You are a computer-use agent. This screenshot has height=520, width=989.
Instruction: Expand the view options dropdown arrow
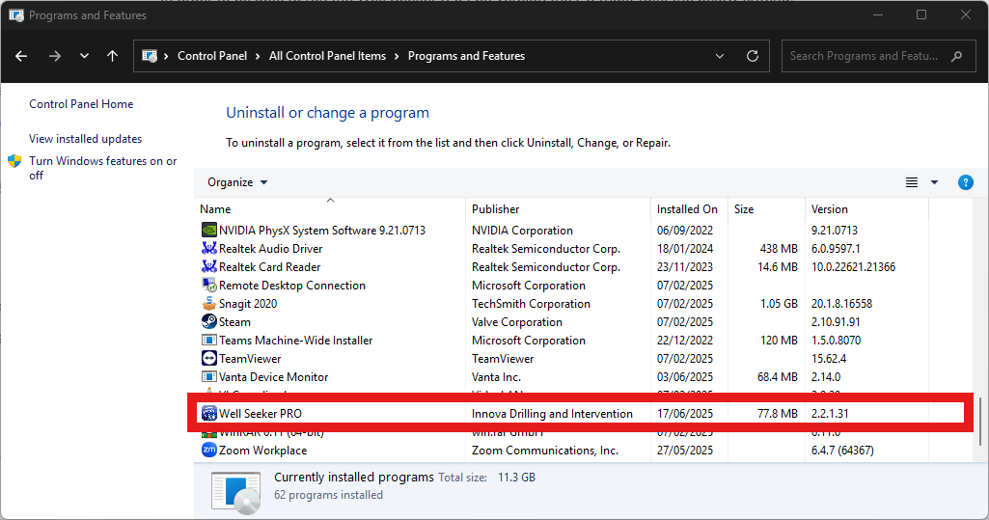click(x=934, y=182)
